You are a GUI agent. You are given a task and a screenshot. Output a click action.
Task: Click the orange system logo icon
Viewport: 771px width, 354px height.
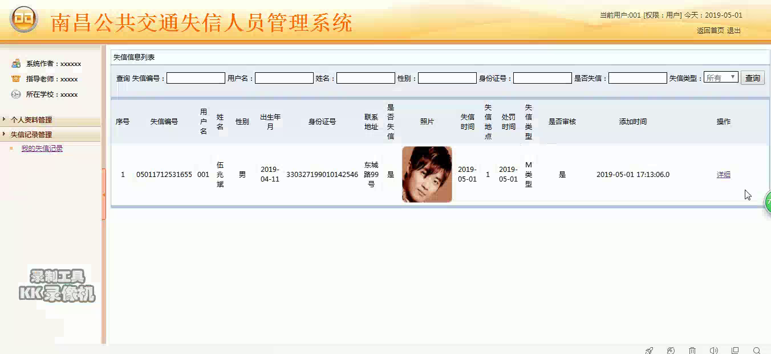23,19
